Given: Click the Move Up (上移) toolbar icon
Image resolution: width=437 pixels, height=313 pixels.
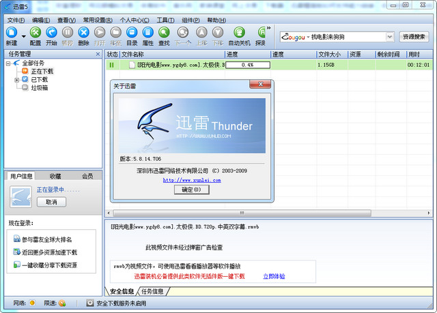Looking at the screenshot, I should 201,33.
